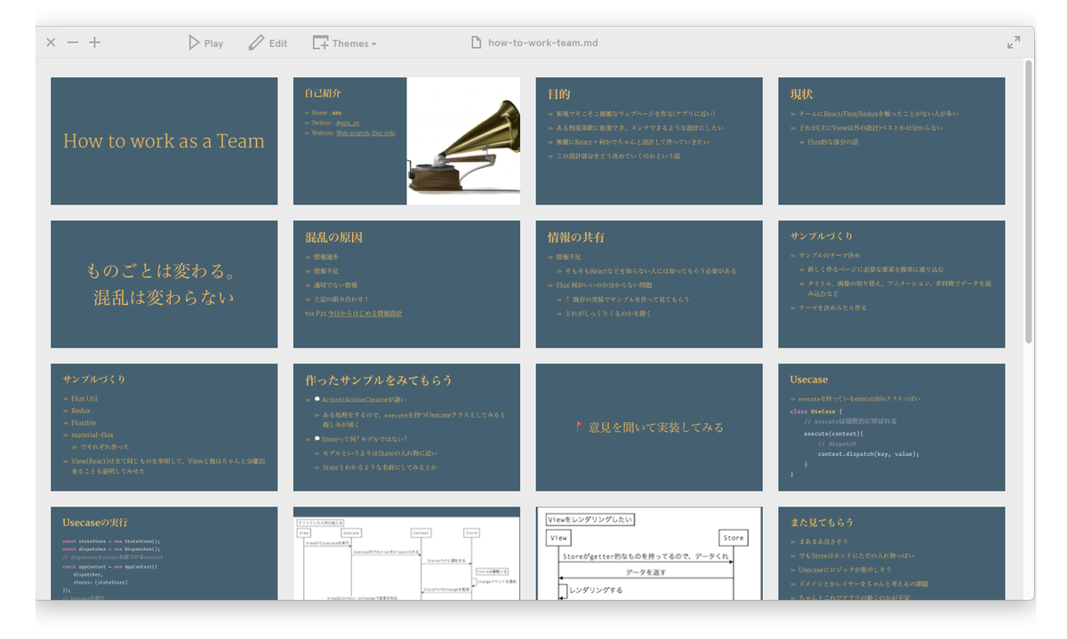The width and height of the screenshot is (1067, 639).
Task: Click the gramophone image on 自己紹介 slide
Action: click(x=463, y=141)
